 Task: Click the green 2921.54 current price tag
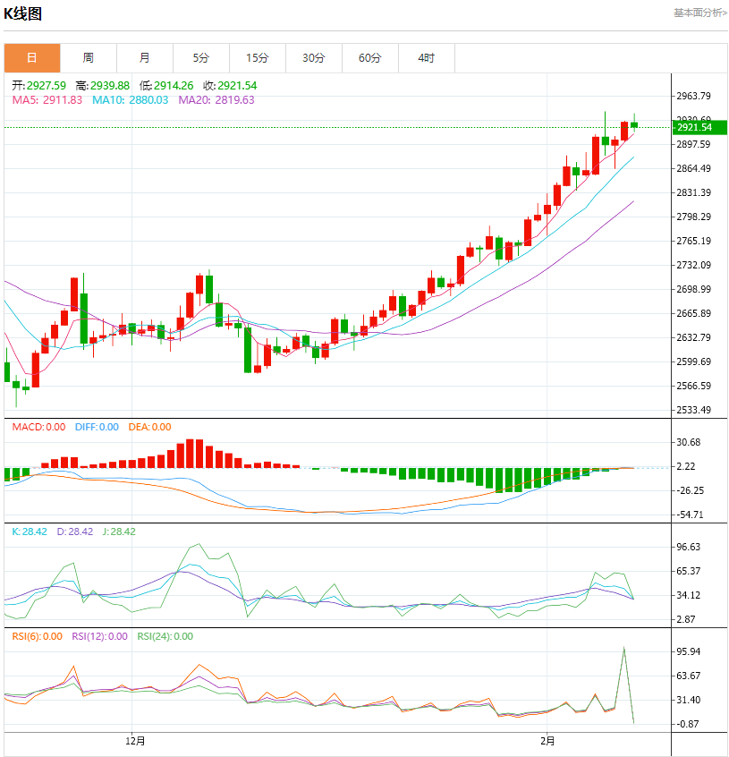699,128
